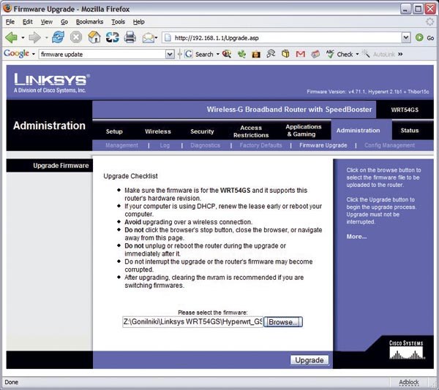This screenshot has width=439, height=390.
Task: Follow the More... help link
Action: click(x=356, y=237)
